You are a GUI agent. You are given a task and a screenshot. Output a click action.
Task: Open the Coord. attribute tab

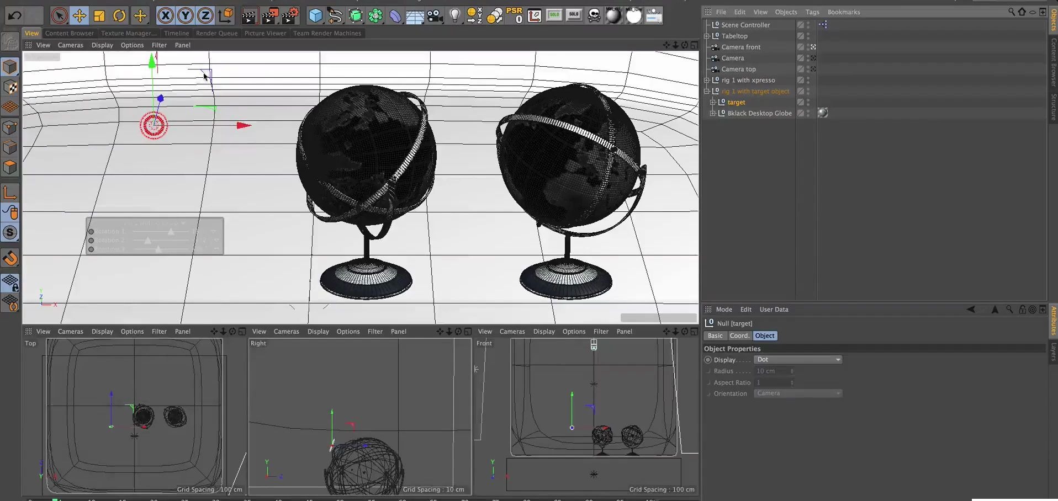(739, 336)
